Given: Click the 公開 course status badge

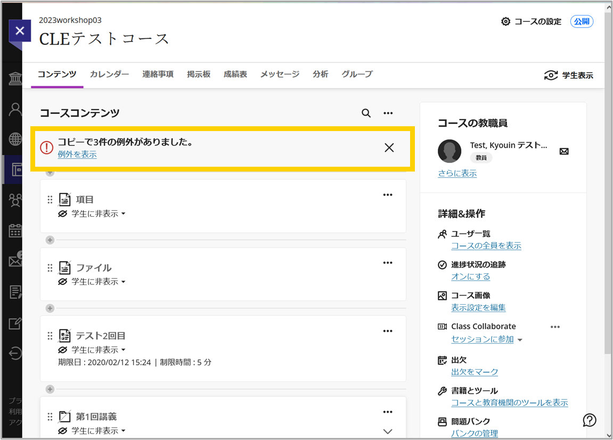Looking at the screenshot, I should (x=582, y=21).
